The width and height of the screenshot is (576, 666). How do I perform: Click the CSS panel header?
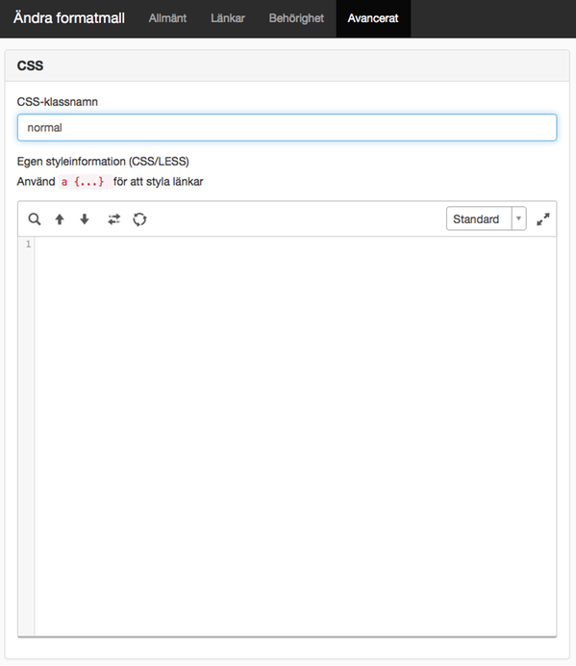tap(287, 65)
